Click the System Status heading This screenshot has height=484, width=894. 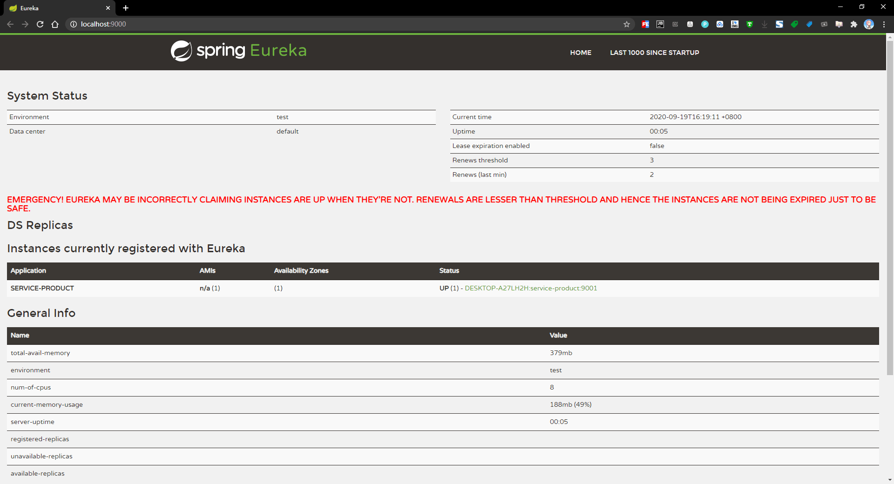47,96
